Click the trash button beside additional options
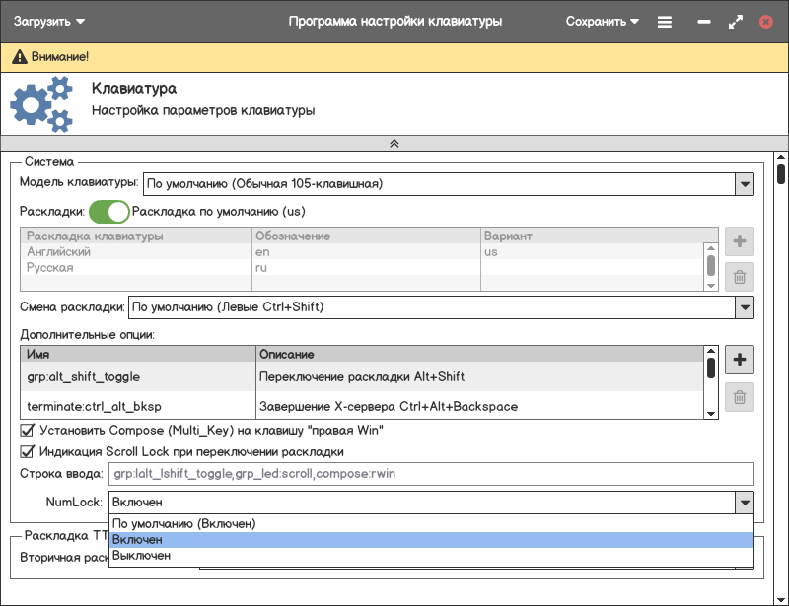 click(740, 398)
